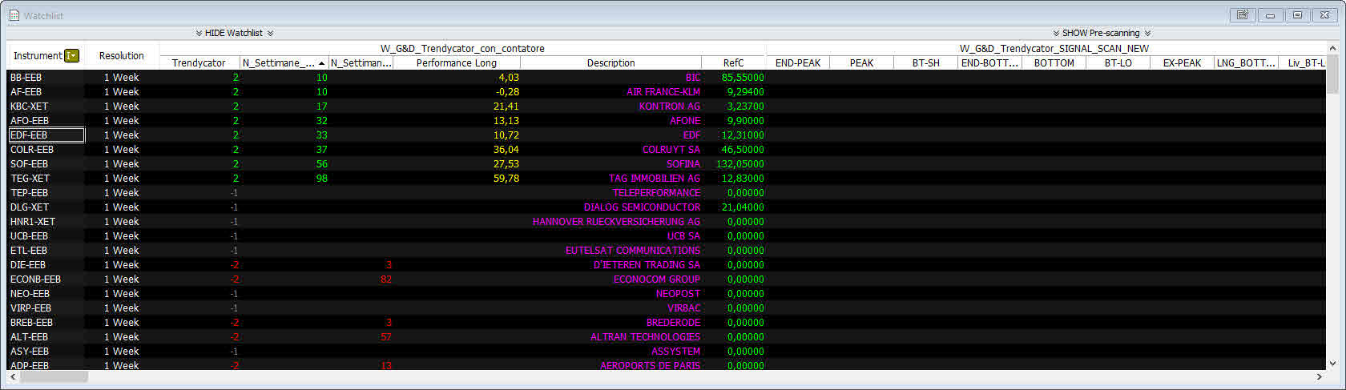This screenshot has width=1346, height=390.
Task: Click RefC value 85,55000
Action: coord(743,78)
